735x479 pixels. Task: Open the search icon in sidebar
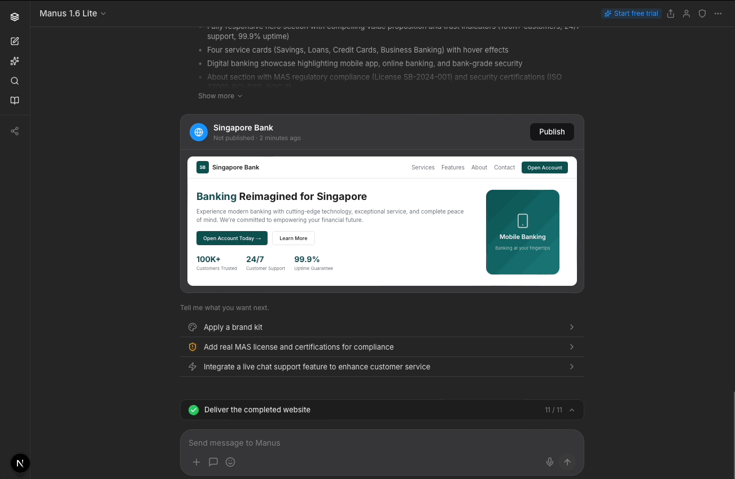pyautogui.click(x=15, y=81)
